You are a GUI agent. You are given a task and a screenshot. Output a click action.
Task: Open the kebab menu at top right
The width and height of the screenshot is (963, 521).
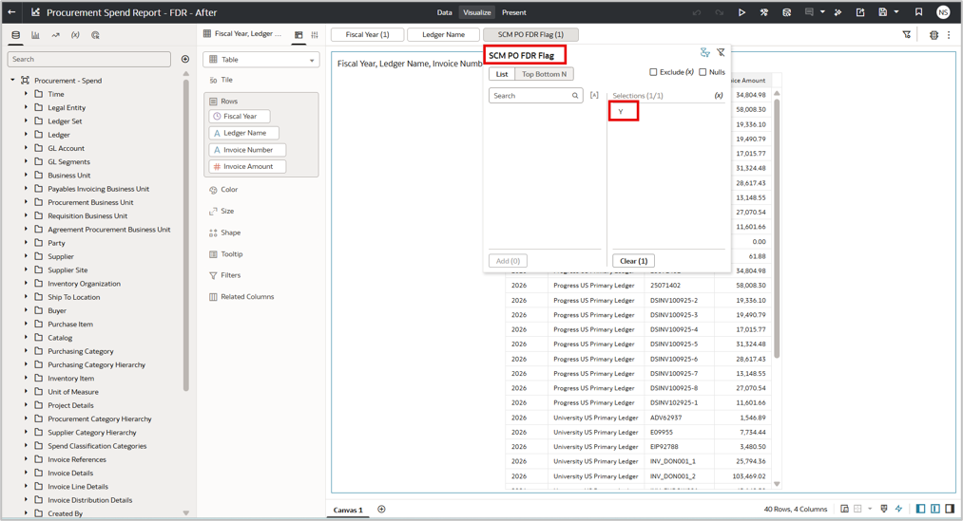(x=949, y=35)
